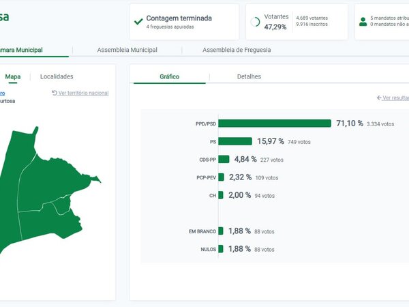Open the Assembleia de Freguesia tab
409x307 pixels.
point(241,50)
